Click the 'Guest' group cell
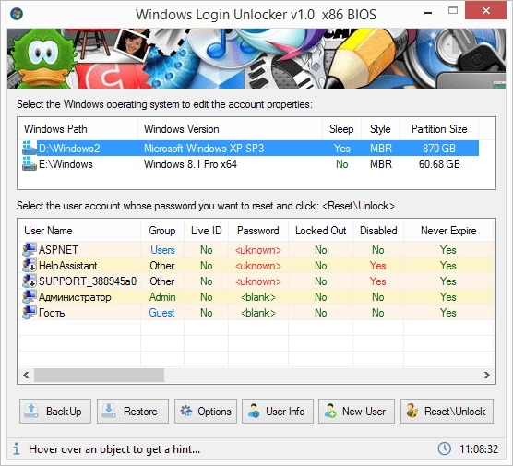The image size is (513, 466). tap(162, 313)
